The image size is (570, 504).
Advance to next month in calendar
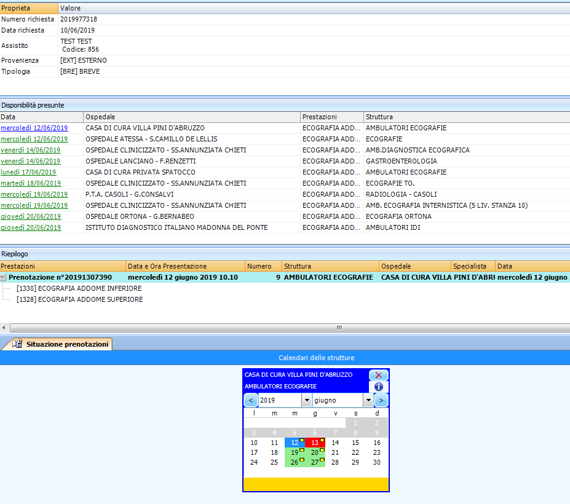tap(381, 401)
